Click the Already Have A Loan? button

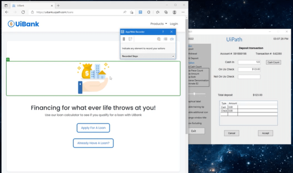pos(93,143)
